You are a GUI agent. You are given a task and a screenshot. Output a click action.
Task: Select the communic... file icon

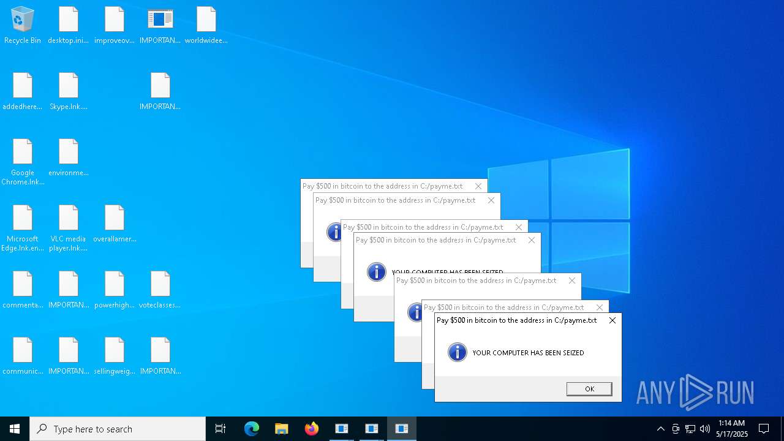23,356
